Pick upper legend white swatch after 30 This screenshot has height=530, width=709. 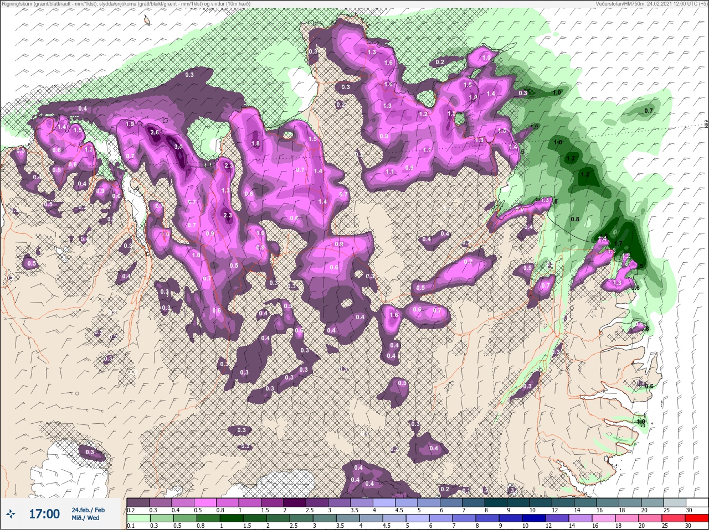(698, 502)
